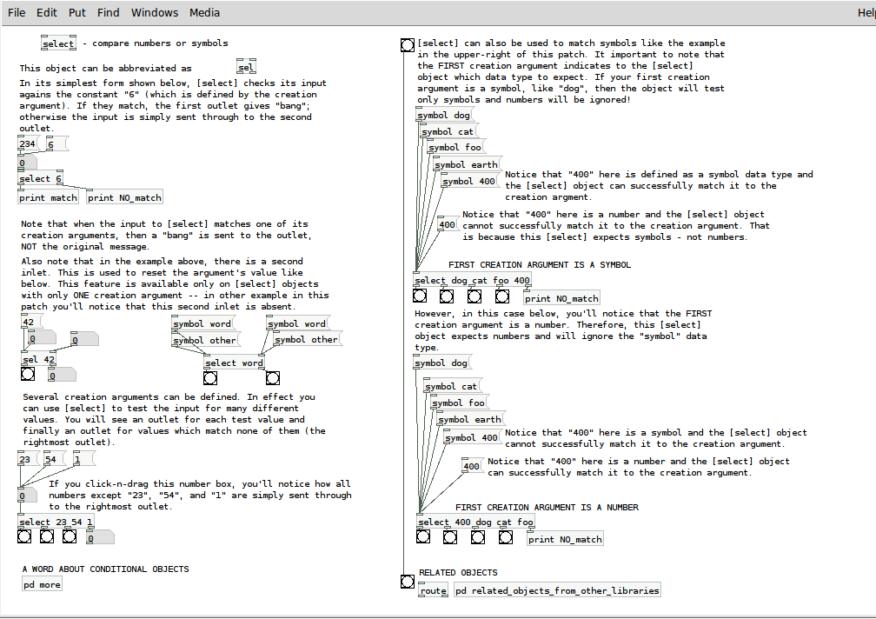Click the dog outlet bang under select dog cat foo 400
The height and width of the screenshot is (619, 876).
[x=420, y=296]
